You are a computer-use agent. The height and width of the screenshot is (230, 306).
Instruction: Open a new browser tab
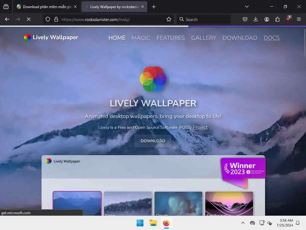[154, 7]
